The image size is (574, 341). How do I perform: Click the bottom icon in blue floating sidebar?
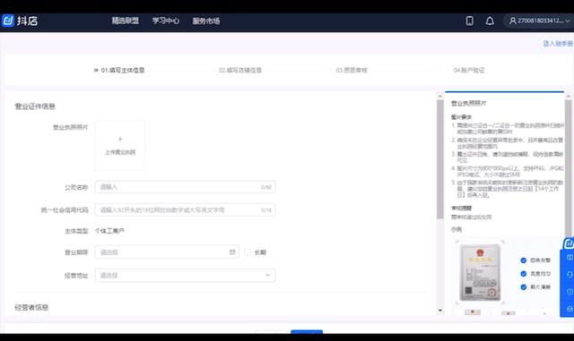570,309
